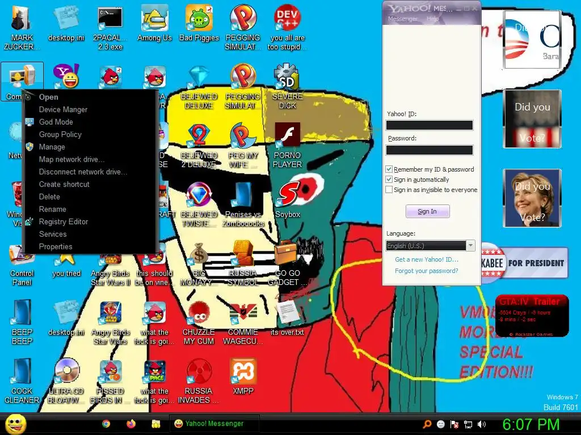
Task: Uncheck Sign in automatically
Action: (389, 180)
